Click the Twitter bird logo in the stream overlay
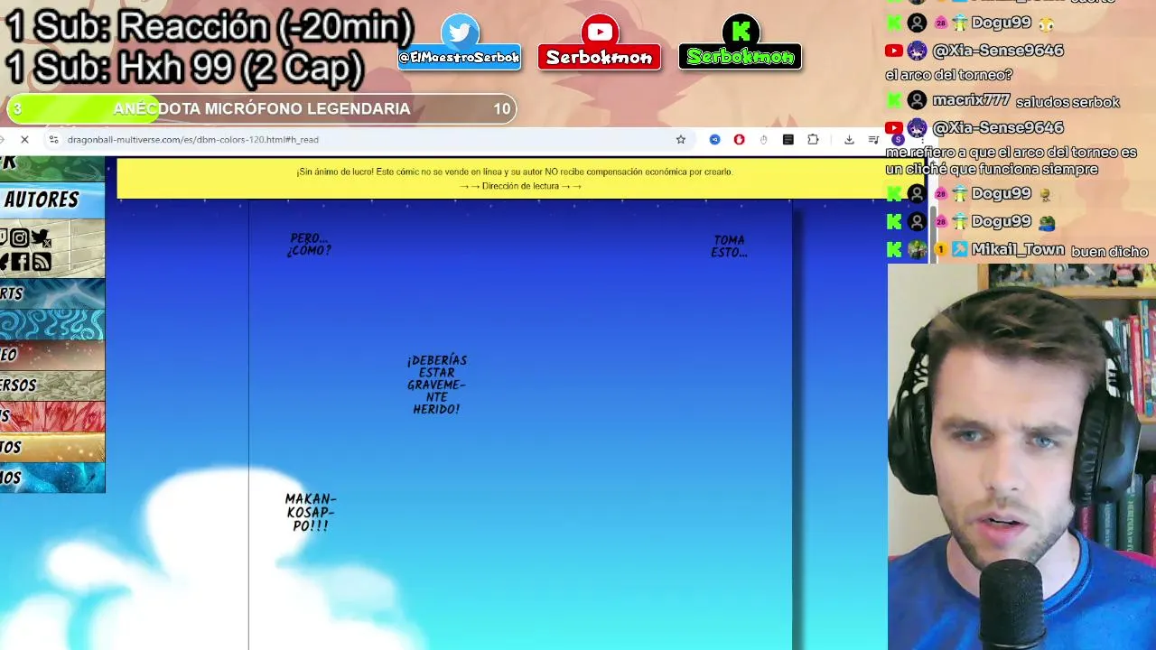The width and height of the screenshot is (1156, 650). (x=461, y=33)
